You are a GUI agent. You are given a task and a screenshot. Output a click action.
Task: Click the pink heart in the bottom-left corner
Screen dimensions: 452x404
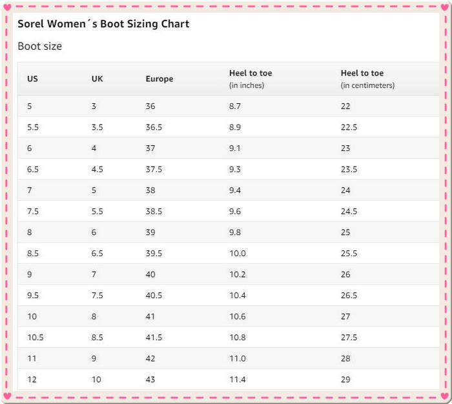pyautogui.click(x=7, y=396)
